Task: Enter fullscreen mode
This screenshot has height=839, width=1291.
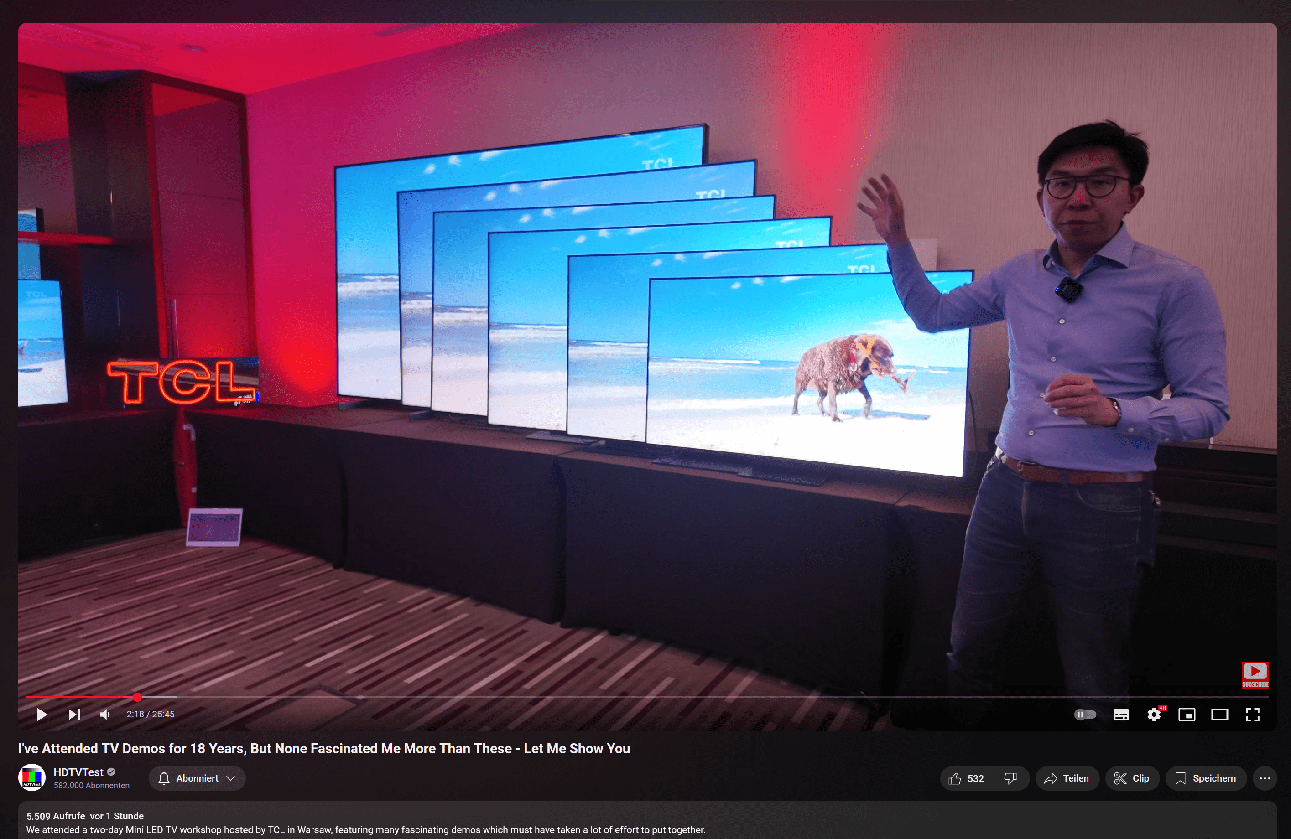Action: 1253,714
